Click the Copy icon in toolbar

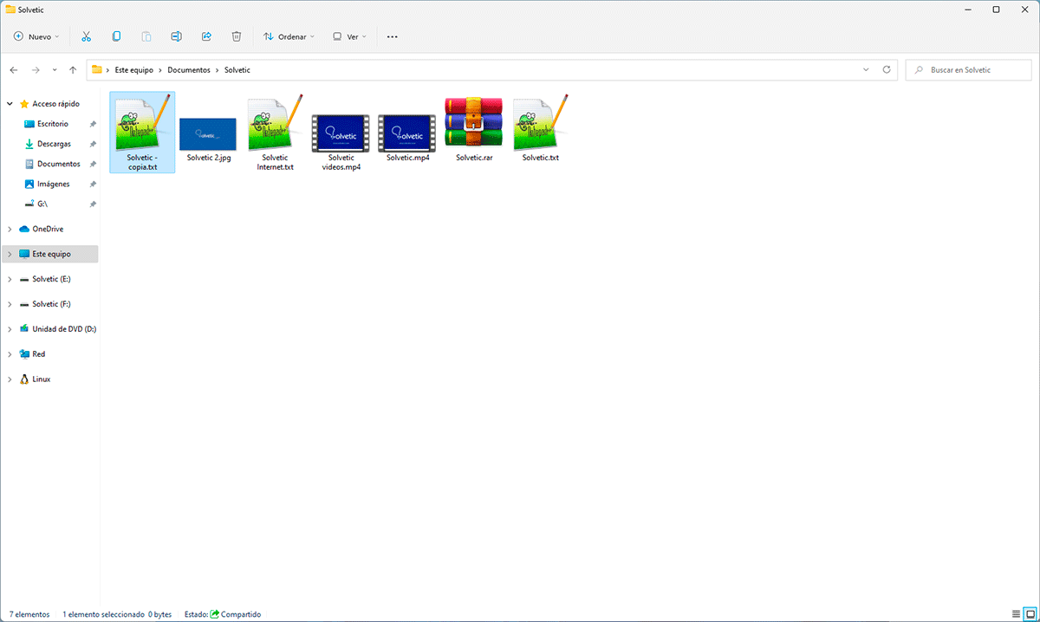pos(116,36)
